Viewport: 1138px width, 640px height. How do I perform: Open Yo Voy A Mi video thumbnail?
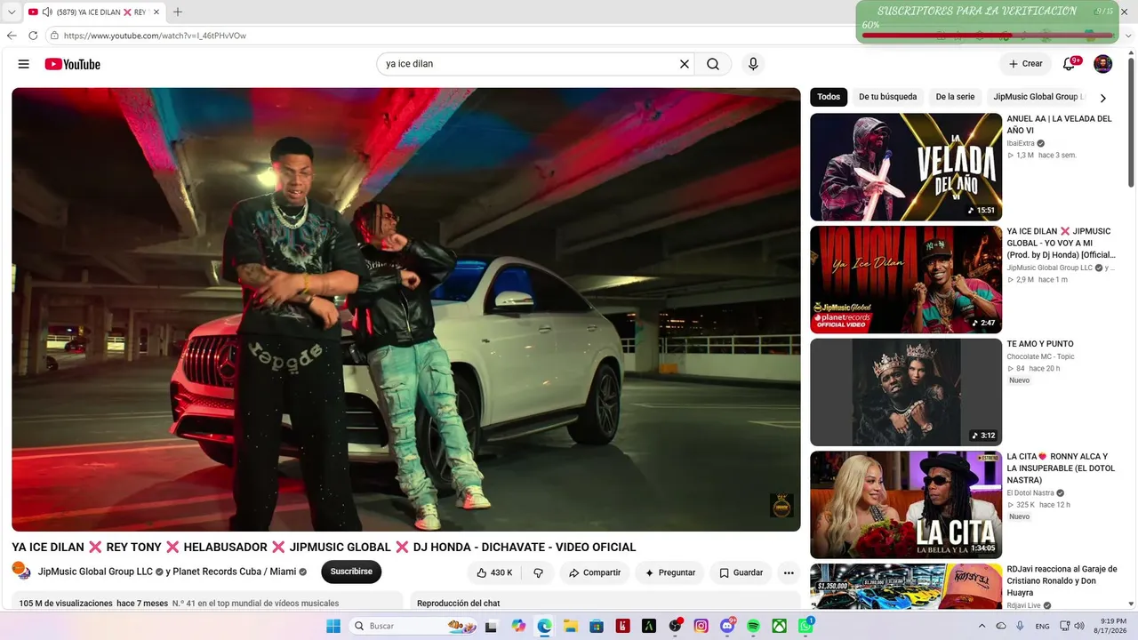click(906, 280)
